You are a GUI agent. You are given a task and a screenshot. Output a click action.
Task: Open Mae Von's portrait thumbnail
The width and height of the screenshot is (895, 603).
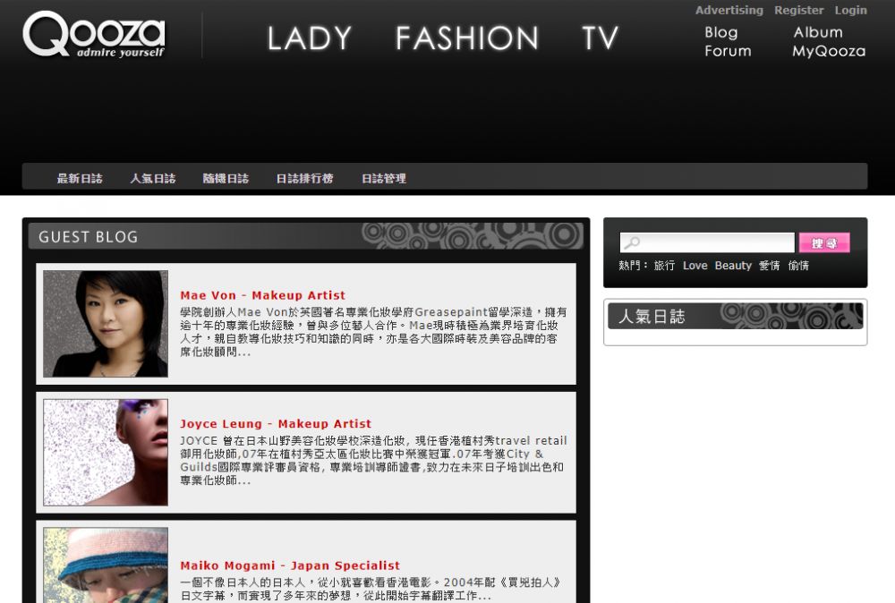[x=106, y=324]
